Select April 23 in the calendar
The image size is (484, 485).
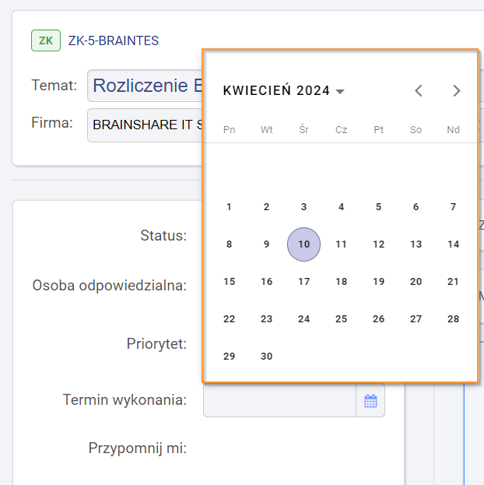(x=267, y=319)
